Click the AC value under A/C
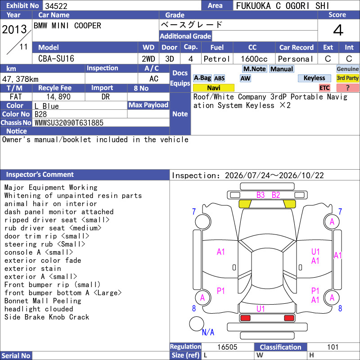360x360 pixels. [x=154, y=79]
